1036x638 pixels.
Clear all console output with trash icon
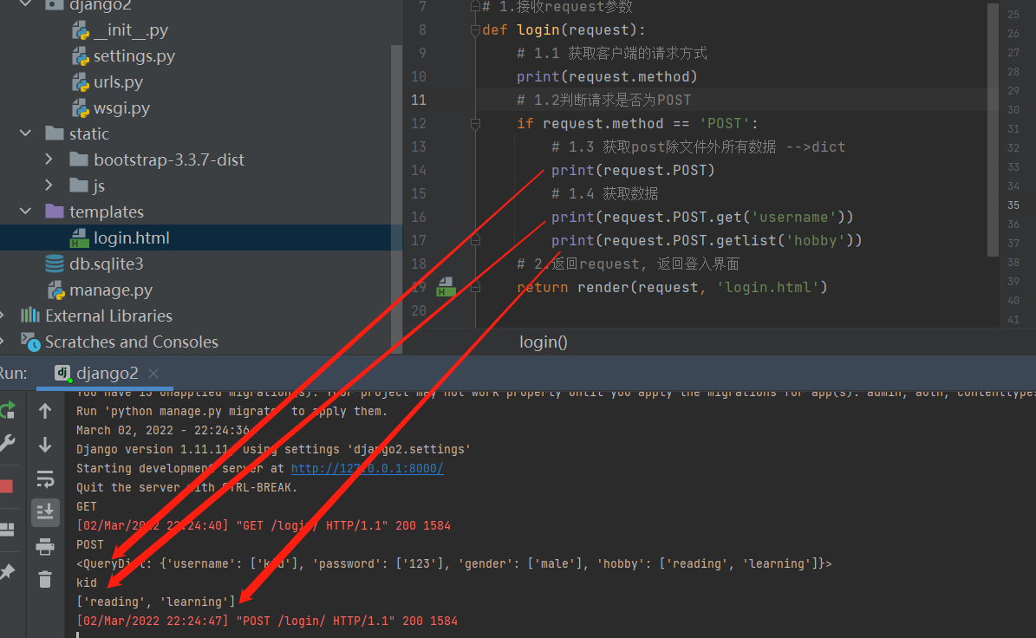coord(45,579)
